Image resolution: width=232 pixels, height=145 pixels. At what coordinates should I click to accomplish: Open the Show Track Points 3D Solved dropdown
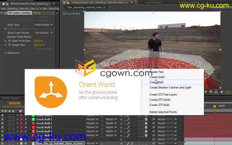pyautogui.click(x=43, y=33)
